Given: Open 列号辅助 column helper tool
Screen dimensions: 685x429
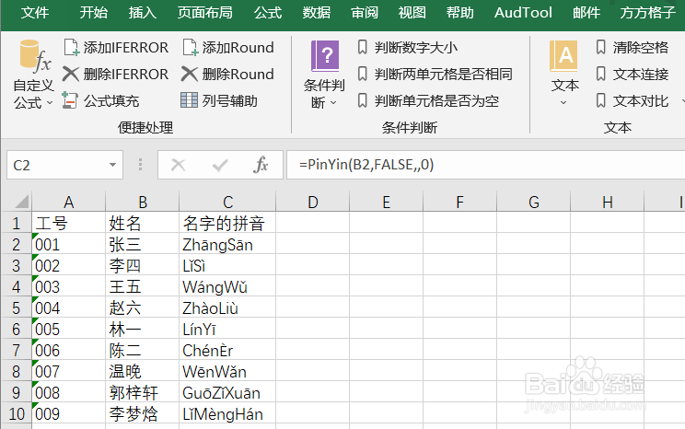Looking at the screenshot, I should [219, 101].
